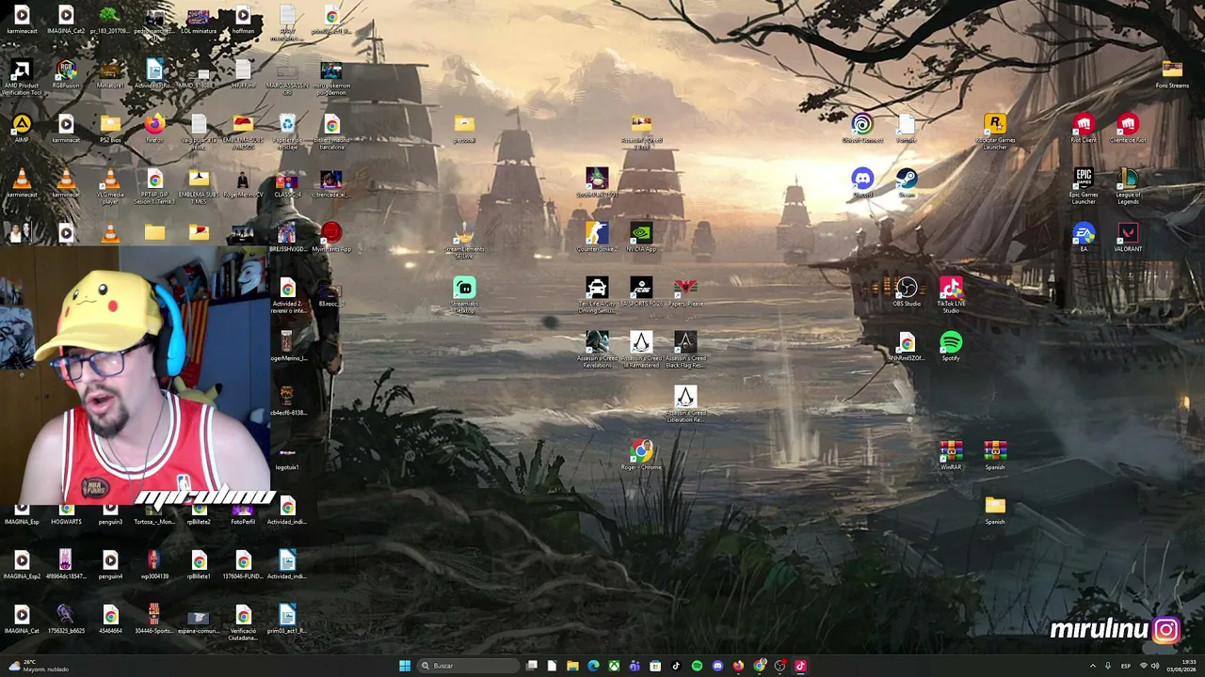Open weather widget showing Mayorm. nublado
This screenshot has height=677, width=1205.
coord(38,666)
